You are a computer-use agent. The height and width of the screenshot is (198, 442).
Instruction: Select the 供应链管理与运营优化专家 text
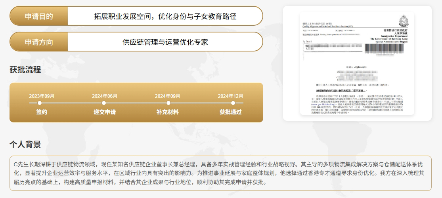(165, 42)
